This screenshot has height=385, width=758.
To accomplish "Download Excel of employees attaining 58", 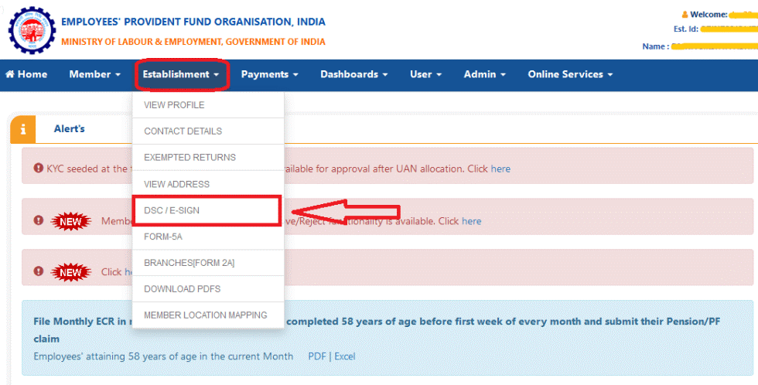I will click(x=345, y=356).
